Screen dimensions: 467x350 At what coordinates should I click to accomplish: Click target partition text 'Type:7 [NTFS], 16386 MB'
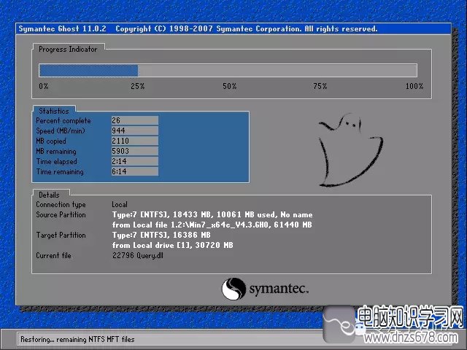(161, 235)
